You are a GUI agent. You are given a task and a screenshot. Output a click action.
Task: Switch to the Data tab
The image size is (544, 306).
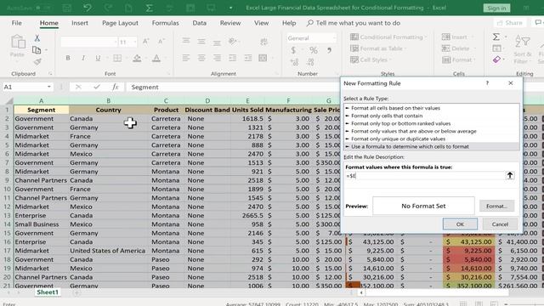pyautogui.click(x=200, y=23)
